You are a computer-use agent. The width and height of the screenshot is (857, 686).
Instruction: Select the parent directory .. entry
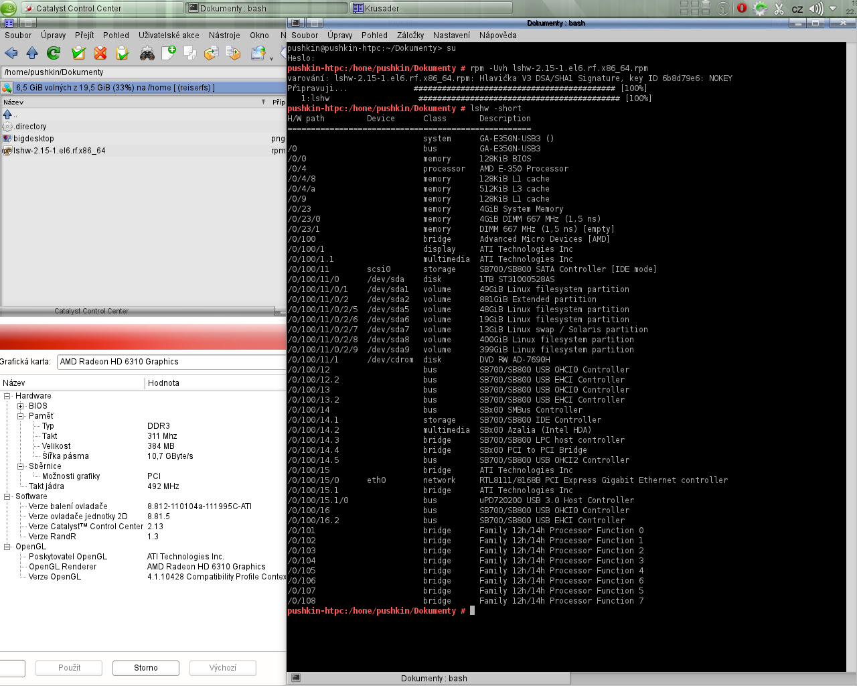(x=143, y=115)
